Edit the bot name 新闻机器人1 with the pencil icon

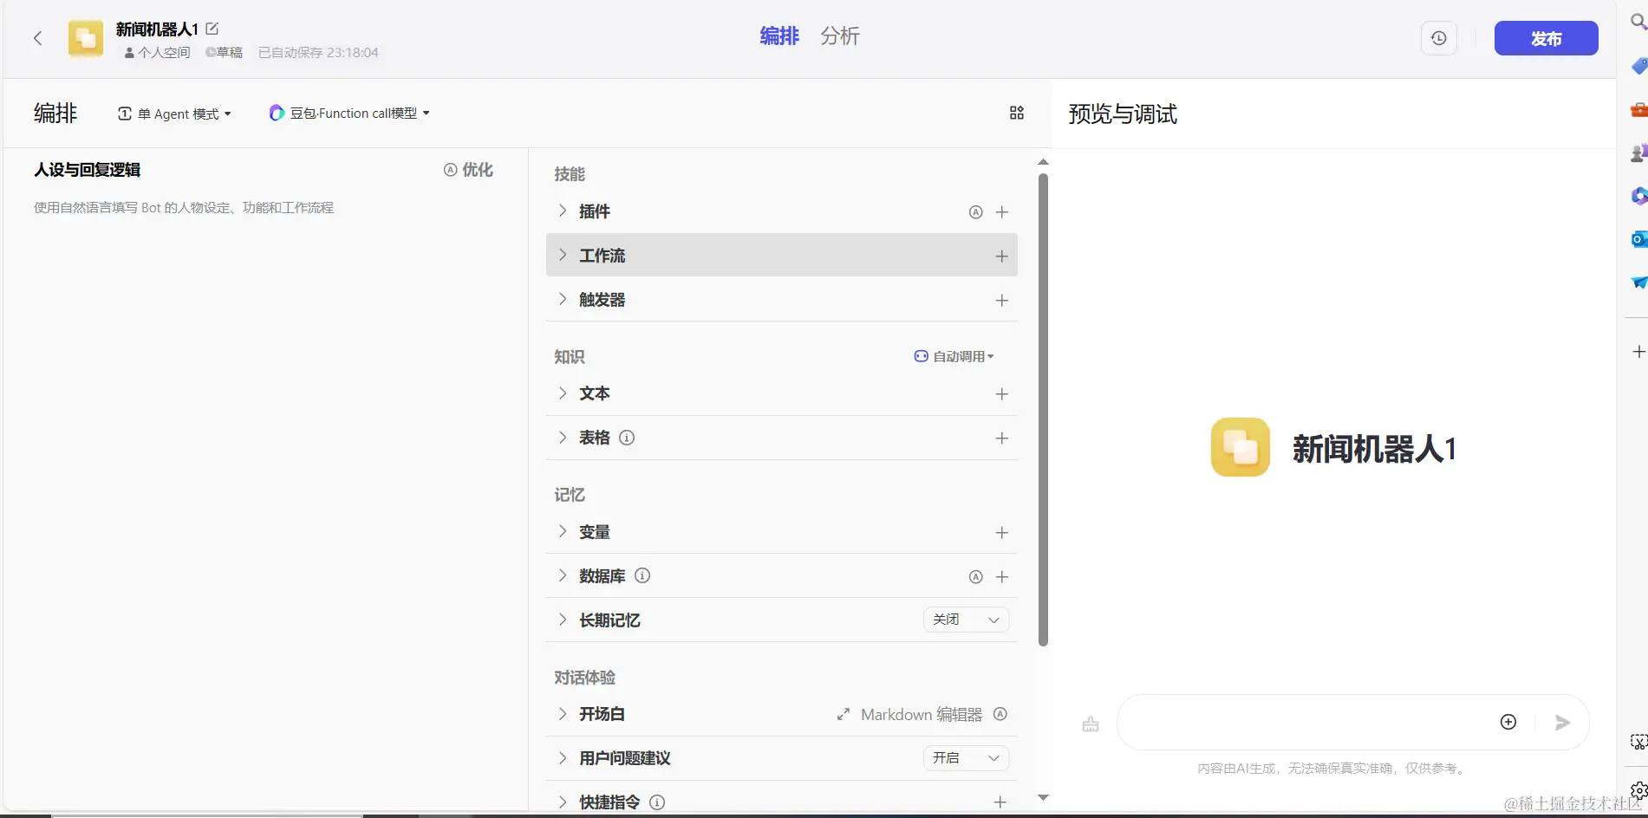(x=212, y=29)
